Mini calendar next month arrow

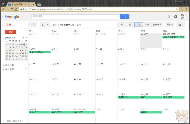26,38
